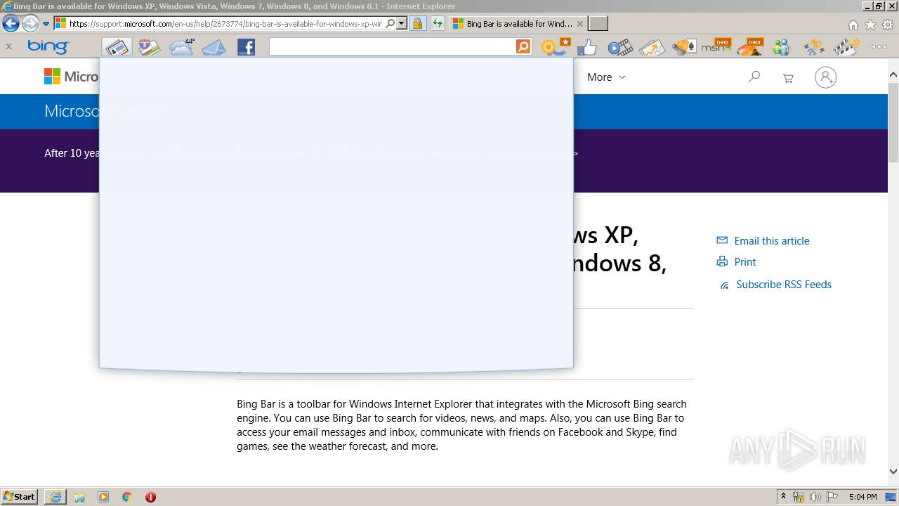Screen dimensions: 899x506
Task: Open the Bing Bar stocks chart icon
Action: (651, 47)
